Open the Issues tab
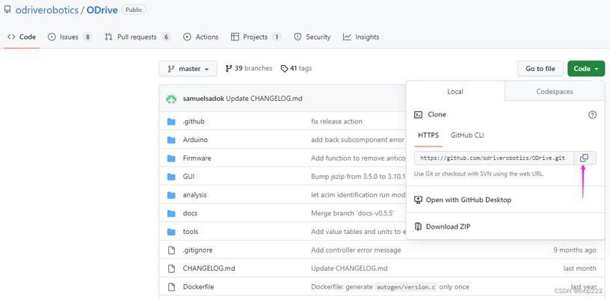Screen dimensions: 610x299 coord(70,37)
